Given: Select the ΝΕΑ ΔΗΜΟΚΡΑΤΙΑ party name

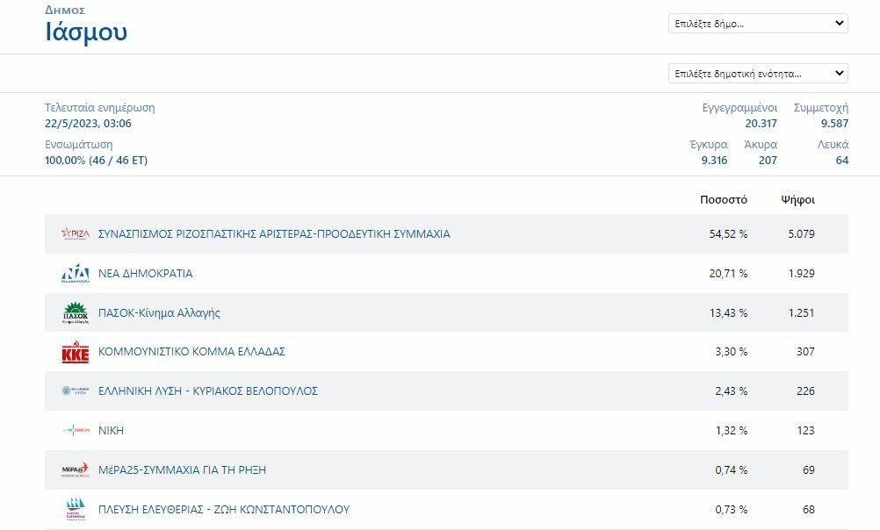Looking at the screenshot, I should tap(146, 273).
